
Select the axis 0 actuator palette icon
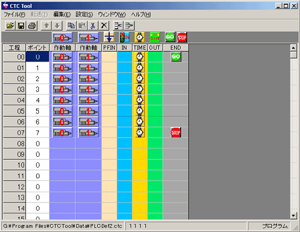coord(62,37)
